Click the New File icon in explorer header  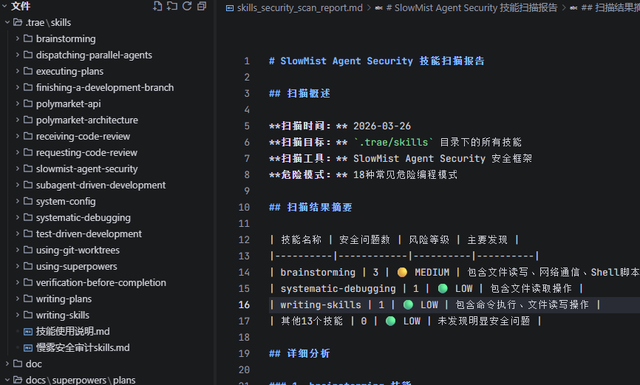157,6
